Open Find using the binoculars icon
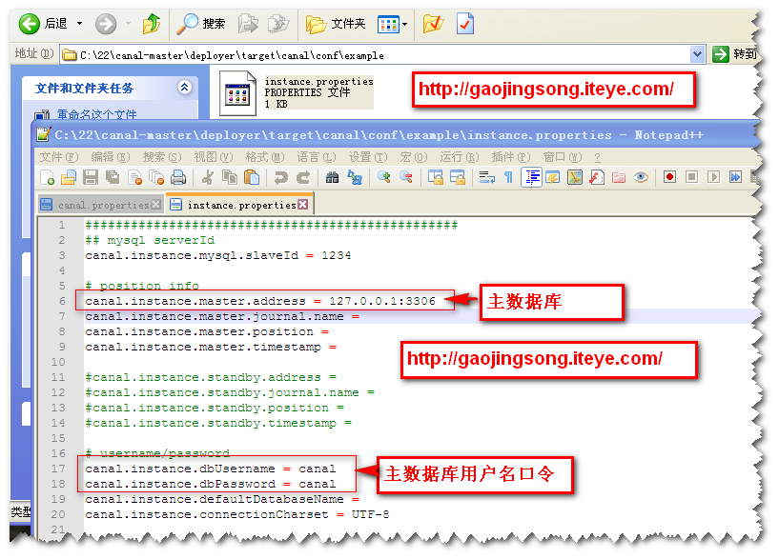Image resolution: width=779 pixels, height=559 pixels. pos(333,177)
